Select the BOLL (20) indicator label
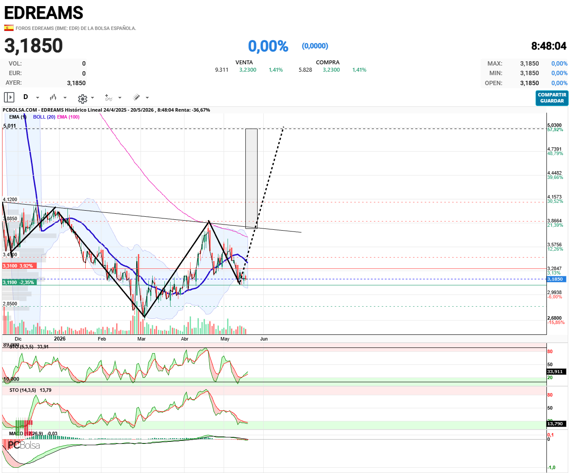This screenshot has width=573, height=473. [44, 117]
